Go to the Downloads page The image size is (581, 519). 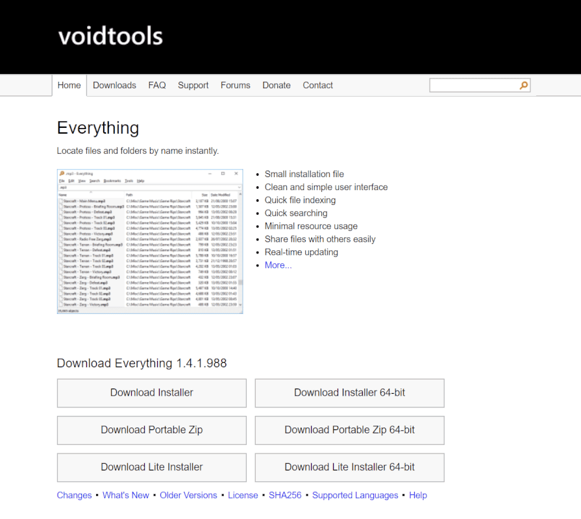(x=114, y=85)
